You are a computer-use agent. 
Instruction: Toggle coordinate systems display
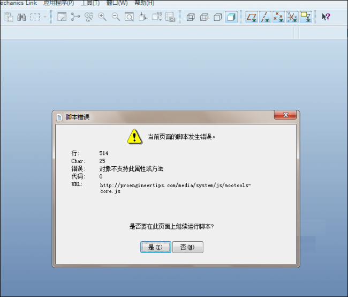pos(292,17)
